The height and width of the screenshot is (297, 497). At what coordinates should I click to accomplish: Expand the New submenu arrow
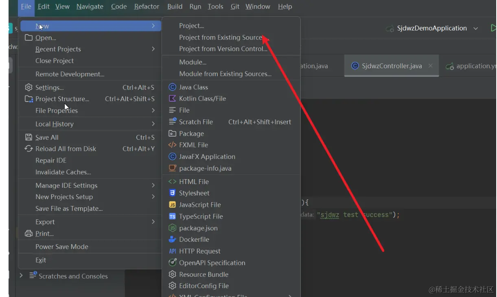pyautogui.click(x=153, y=26)
